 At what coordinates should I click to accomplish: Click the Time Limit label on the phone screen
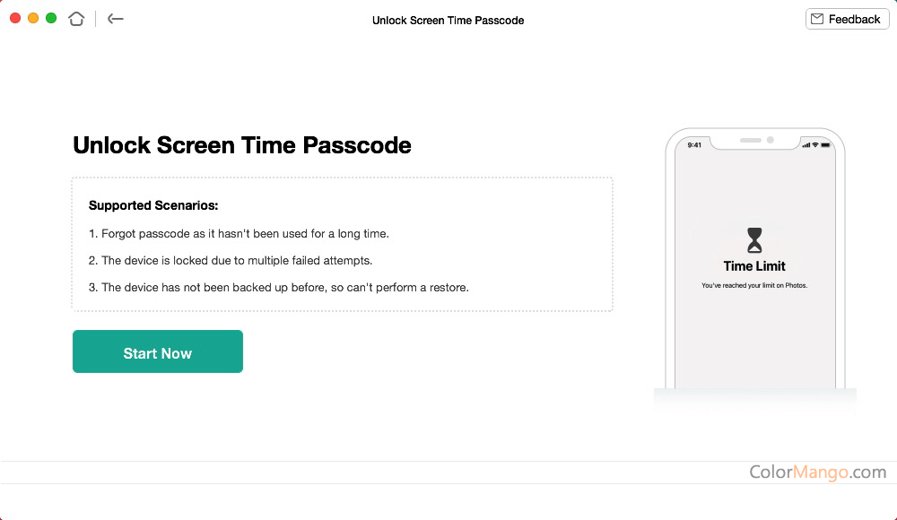tap(754, 267)
